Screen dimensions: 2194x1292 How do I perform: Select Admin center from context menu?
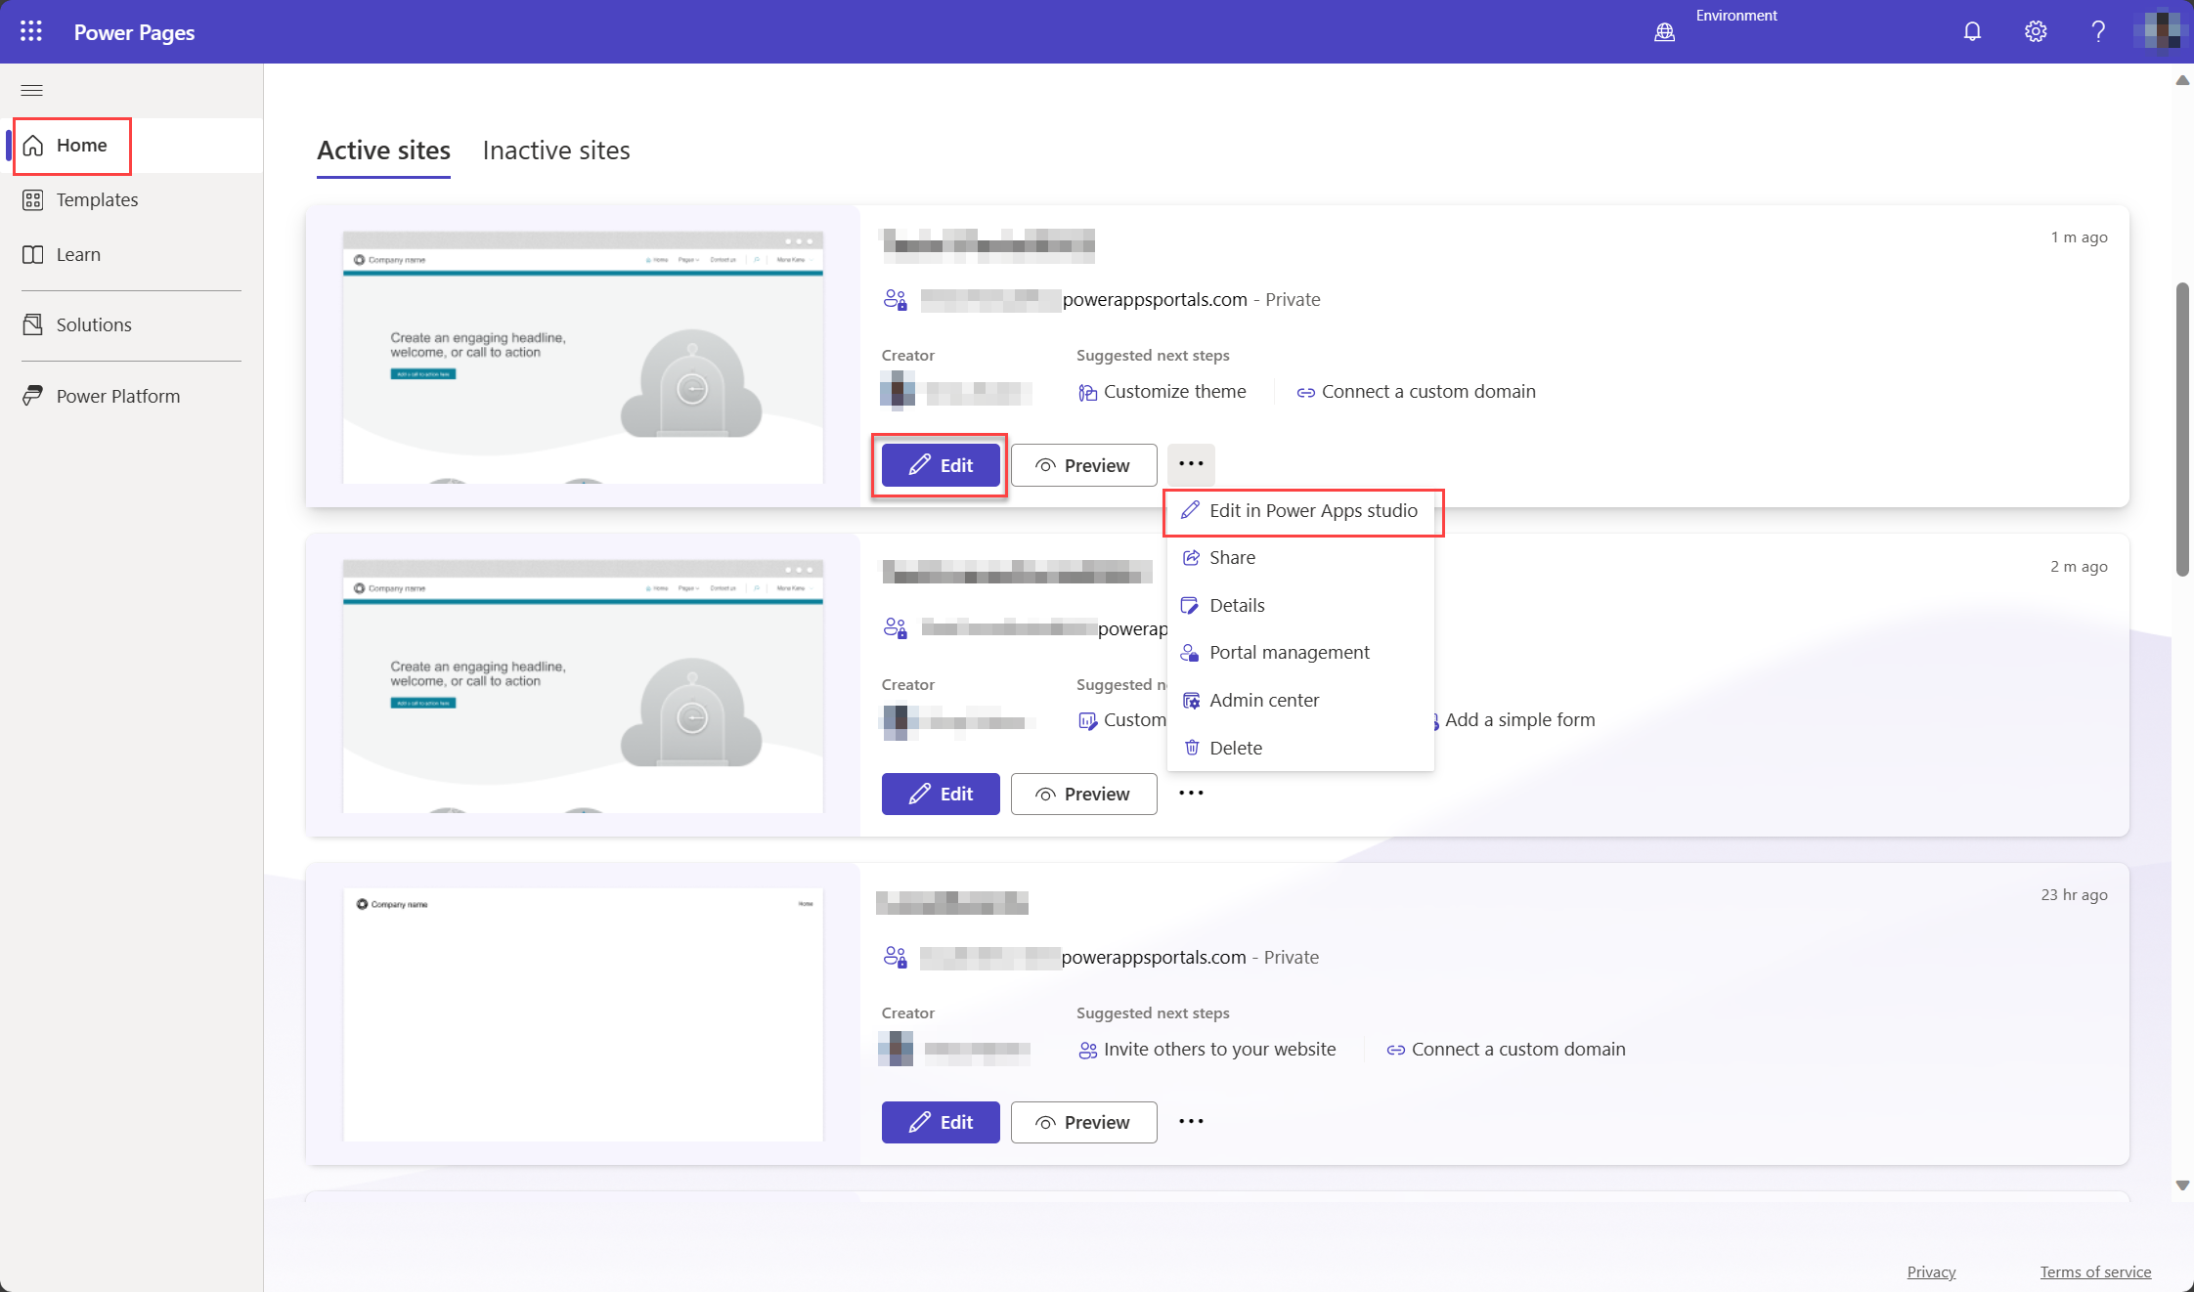tap(1263, 700)
